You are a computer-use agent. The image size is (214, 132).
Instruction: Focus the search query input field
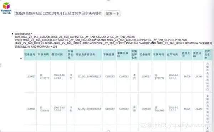[58, 14]
